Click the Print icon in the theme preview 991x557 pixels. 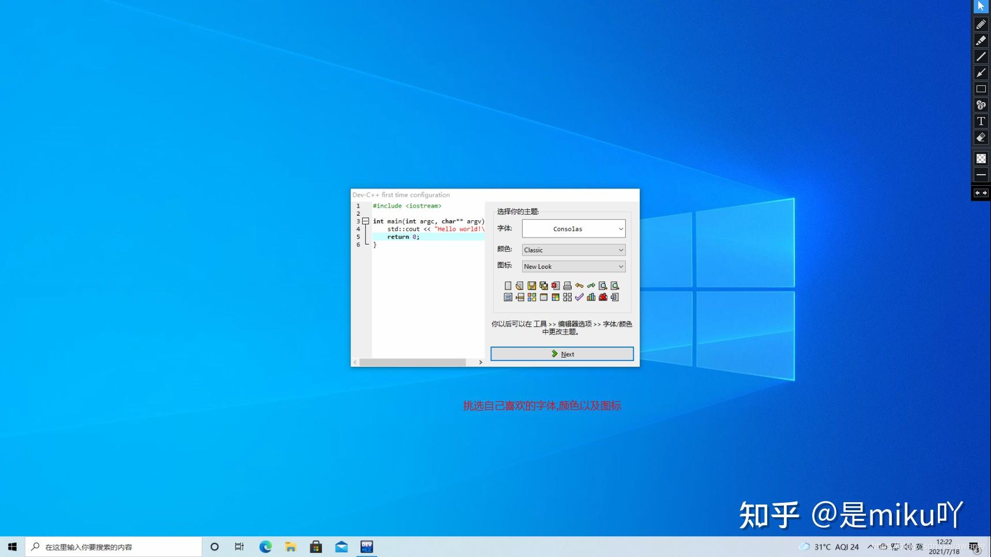click(567, 285)
